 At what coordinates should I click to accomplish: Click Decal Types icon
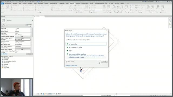click(118, 8)
